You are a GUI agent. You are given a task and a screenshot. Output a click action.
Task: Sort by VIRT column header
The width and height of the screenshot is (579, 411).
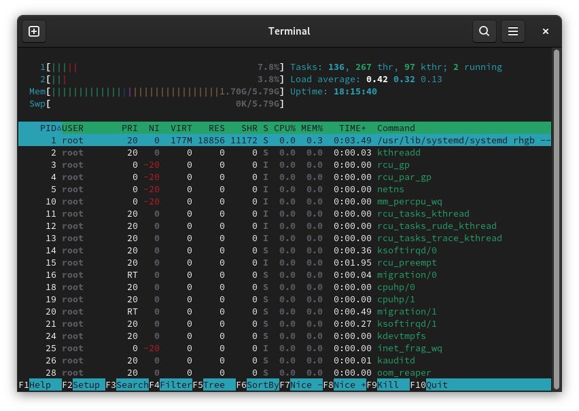tap(181, 128)
